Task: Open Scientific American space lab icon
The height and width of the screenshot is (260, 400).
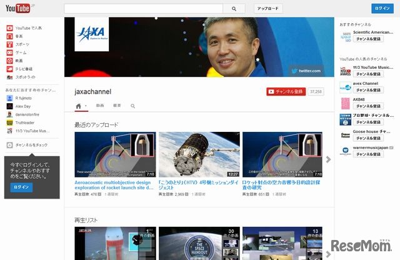Action: click(346, 36)
